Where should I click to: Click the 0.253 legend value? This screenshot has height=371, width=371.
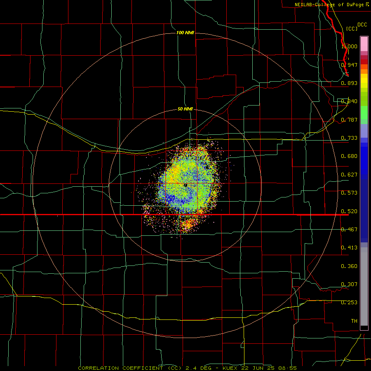pos(349,303)
